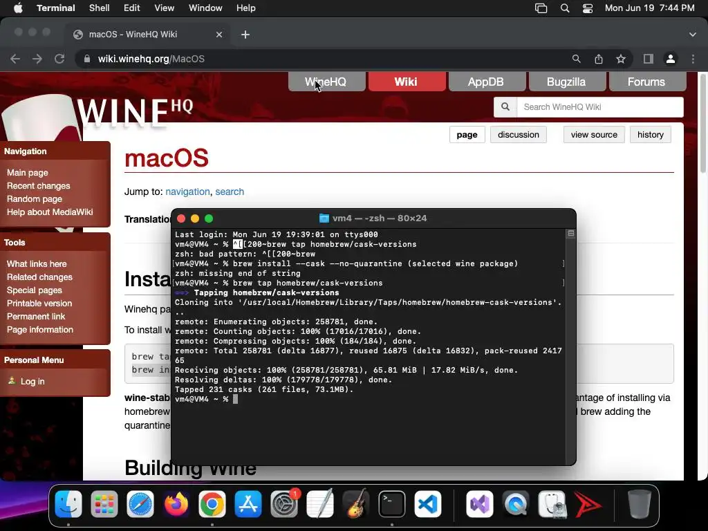This screenshot has width=708, height=531.
Task: Open the Terminal menu in menu bar
Action: [x=55, y=8]
